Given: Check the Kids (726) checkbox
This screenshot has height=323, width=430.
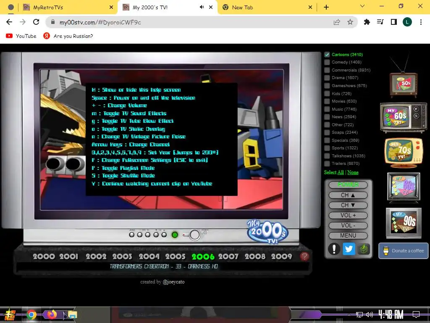Looking at the screenshot, I should click(x=327, y=94).
